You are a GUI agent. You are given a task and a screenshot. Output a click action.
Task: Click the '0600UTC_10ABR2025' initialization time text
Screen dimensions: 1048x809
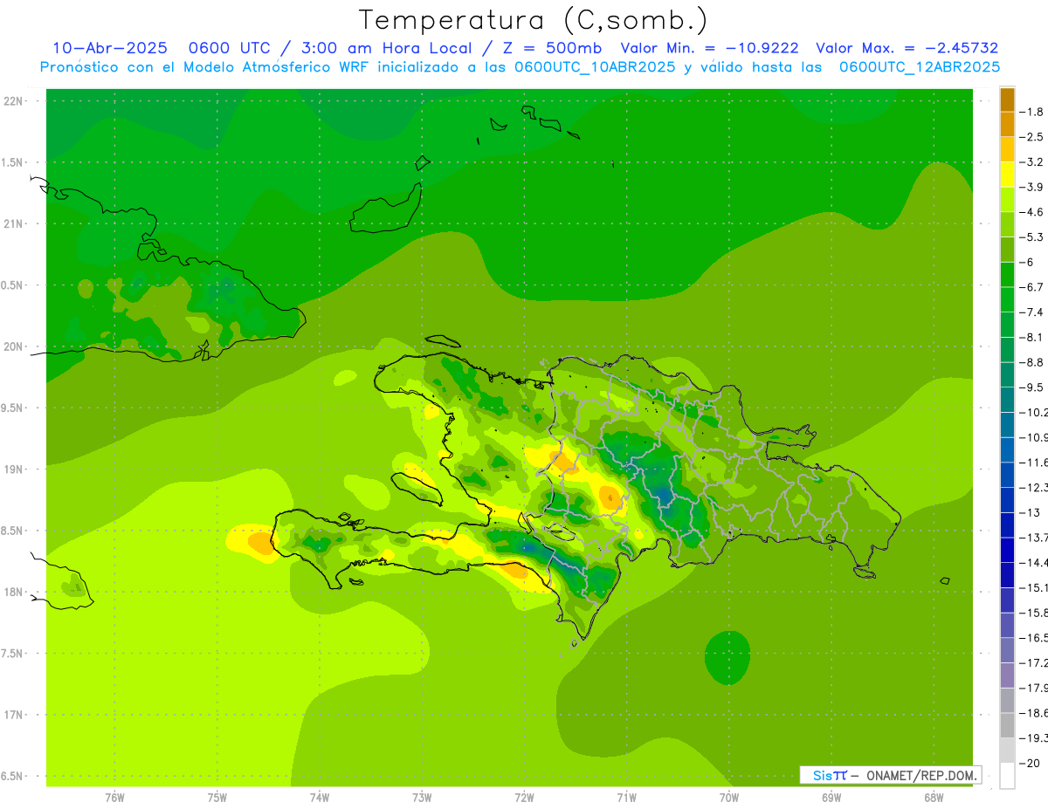point(595,67)
